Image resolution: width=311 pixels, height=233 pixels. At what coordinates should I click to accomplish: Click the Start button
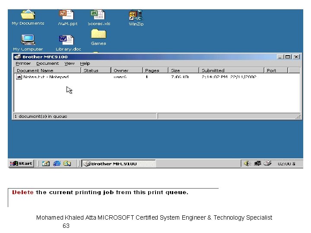pyautogui.click(x=22, y=164)
